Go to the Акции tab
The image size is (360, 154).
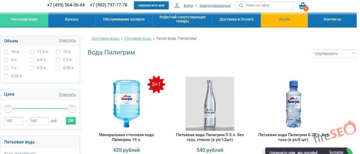click(284, 20)
